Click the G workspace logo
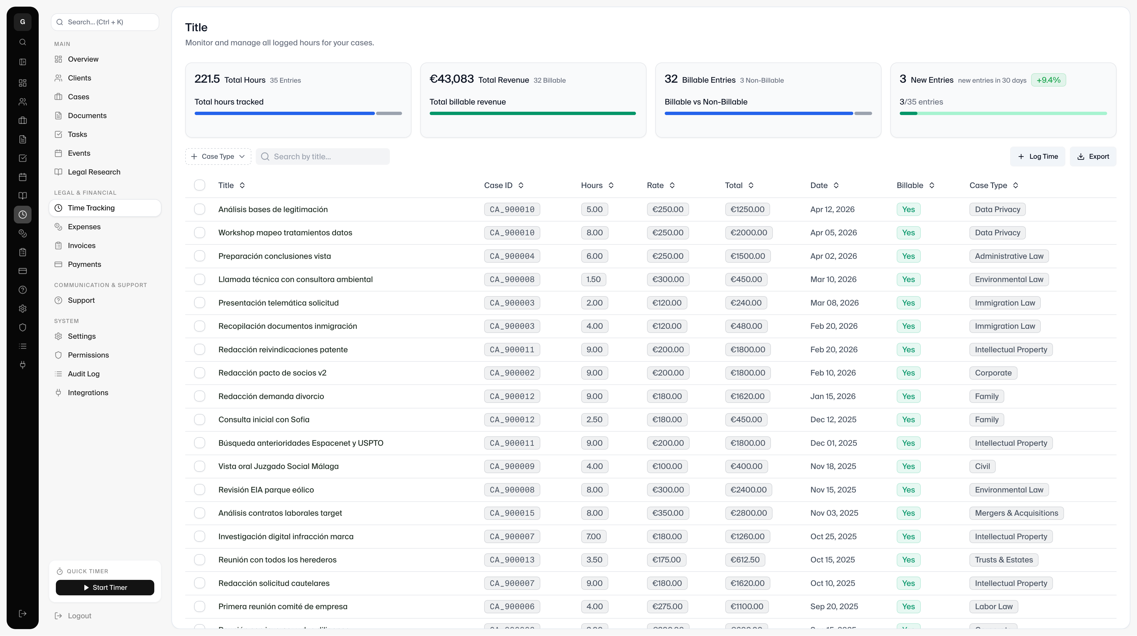 click(22, 22)
